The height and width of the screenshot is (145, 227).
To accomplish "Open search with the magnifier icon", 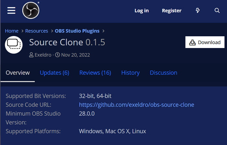I will coord(217,10).
